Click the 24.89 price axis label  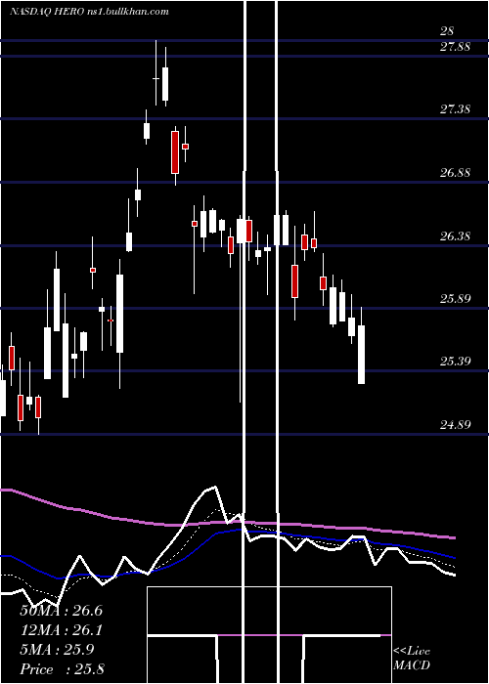(x=455, y=424)
